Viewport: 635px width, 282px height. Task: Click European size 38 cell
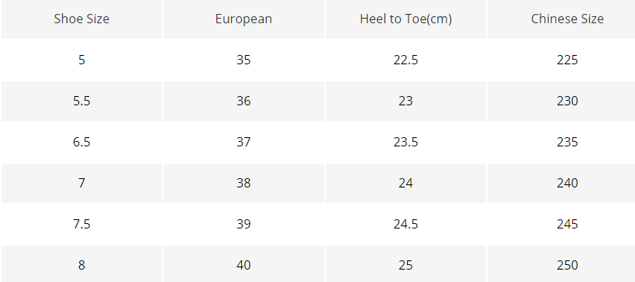tap(243, 184)
